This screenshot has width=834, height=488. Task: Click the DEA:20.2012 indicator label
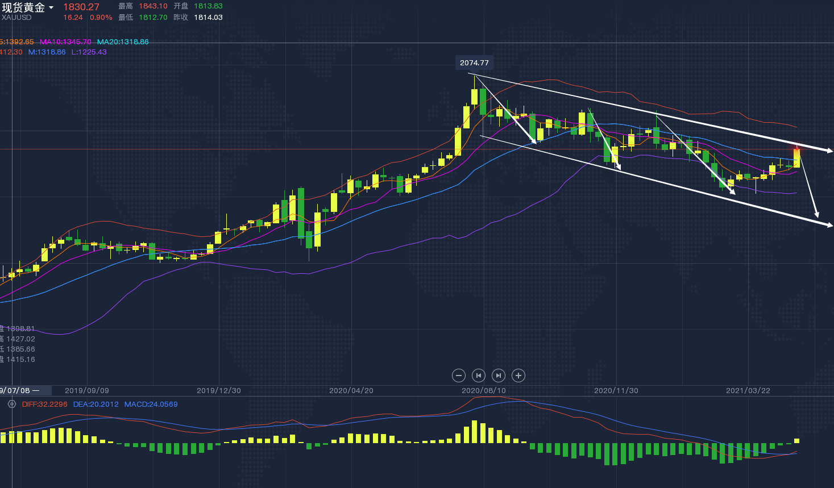point(96,404)
